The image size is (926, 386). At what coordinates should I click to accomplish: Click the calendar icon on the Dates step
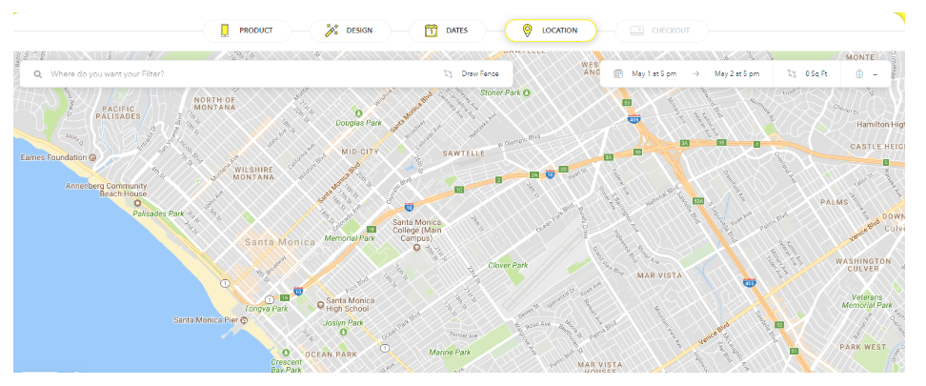(x=431, y=30)
